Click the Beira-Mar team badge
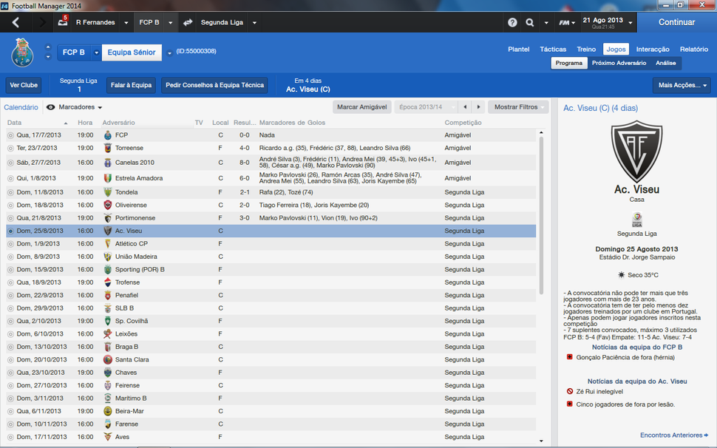The image size is (717, 448). pyautogui.click(x=107, y=412)
